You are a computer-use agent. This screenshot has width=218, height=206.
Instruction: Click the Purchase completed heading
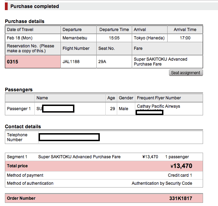35,6
